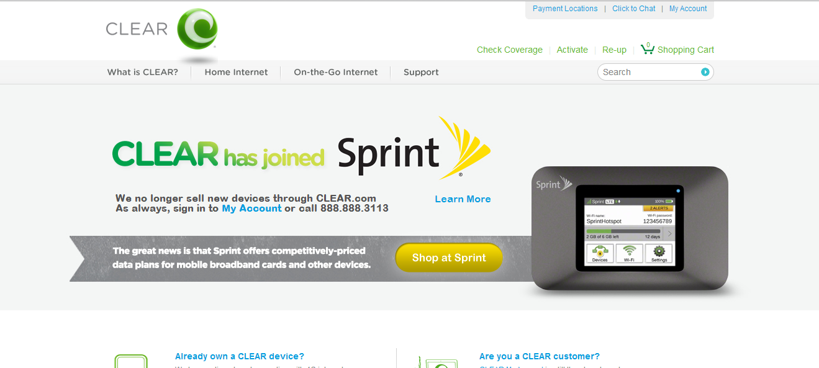Viewport: 819px width, 368px height.
Task: Click the arrow chevron beside the data usage bar
Action: point(669,234)
